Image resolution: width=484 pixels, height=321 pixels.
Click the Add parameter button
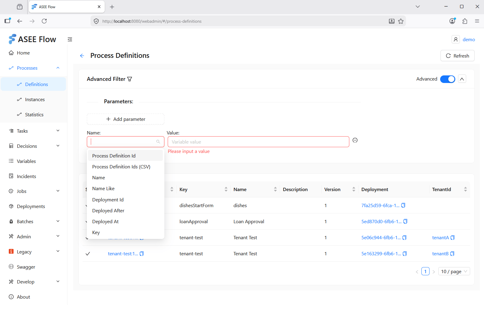126,119
